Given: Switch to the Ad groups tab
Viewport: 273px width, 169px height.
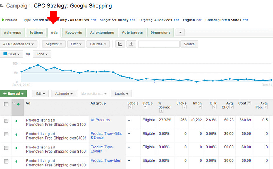Looking at the screenshot, I should tap(12, 33).
